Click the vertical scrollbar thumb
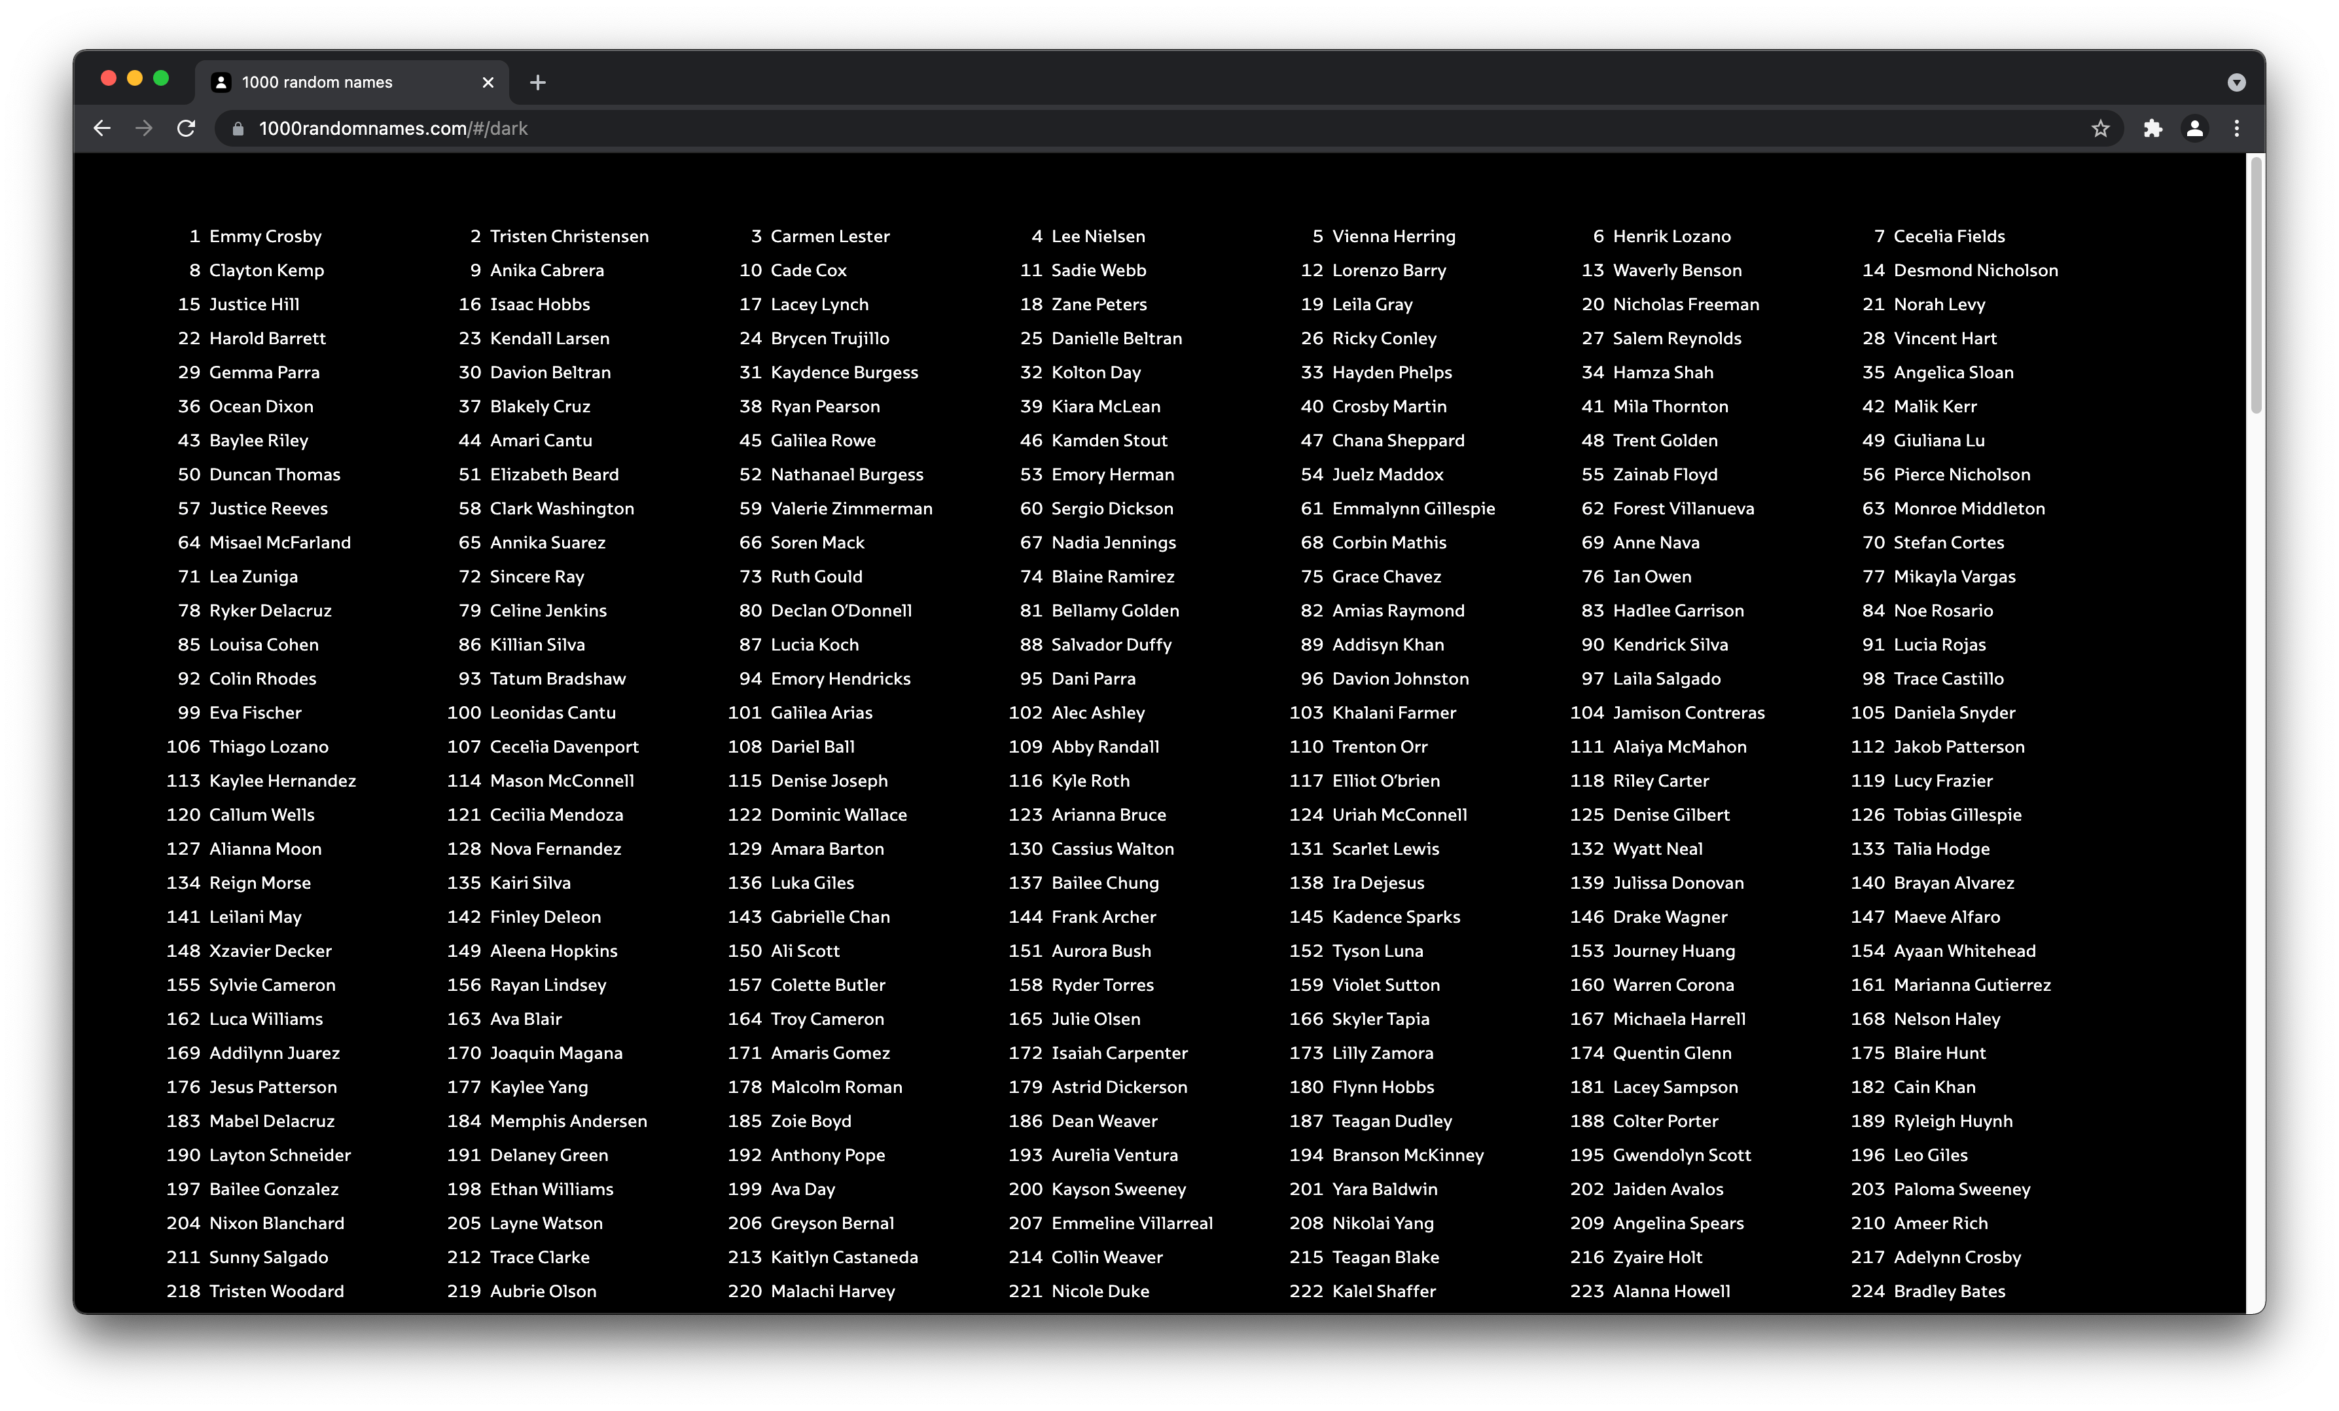Image resolution: width=2339 pixels, height=1411 pixels. point(2255,285)
